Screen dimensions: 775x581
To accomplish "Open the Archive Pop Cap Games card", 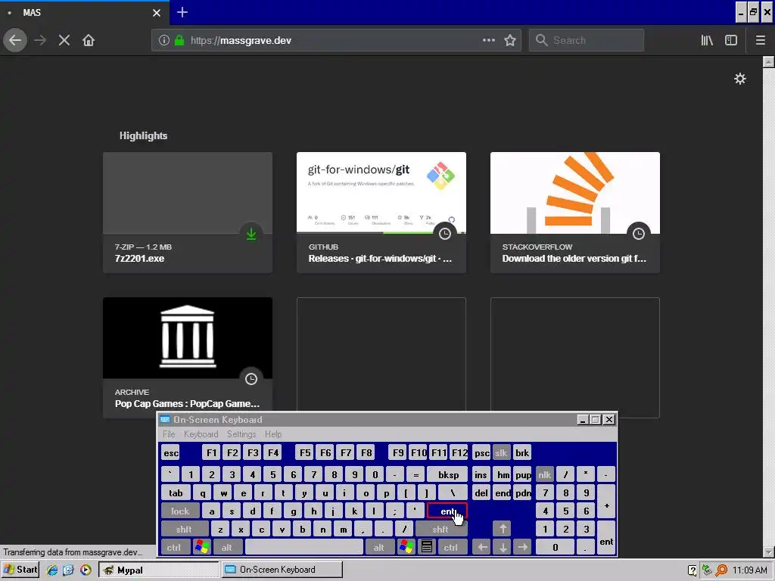I will pyautogui.click(x=188, y=358).
